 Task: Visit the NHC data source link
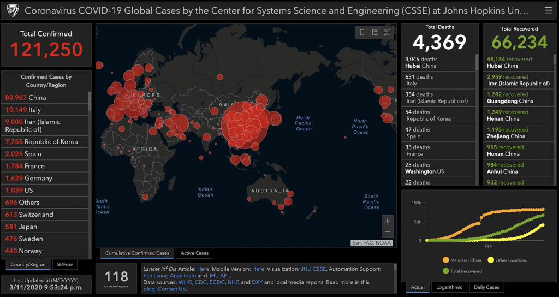pyautogui.click(x=233, y=282)
